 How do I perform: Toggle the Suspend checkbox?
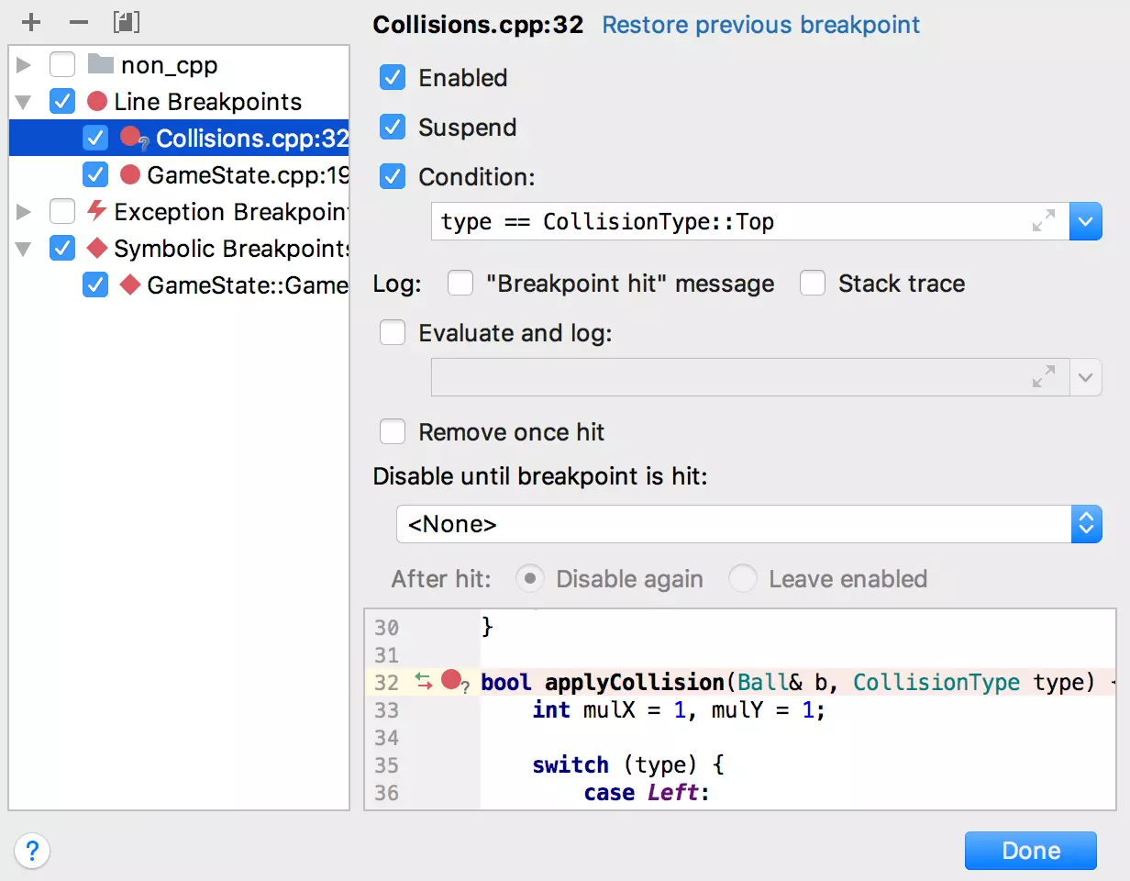pos(393,128)
